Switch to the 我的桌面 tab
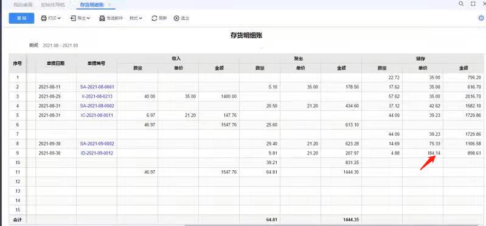Image resolution: width=486 pixels, height=226 pixels. [23, 5]
